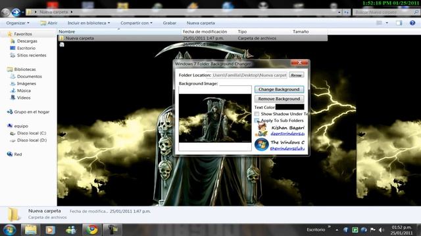Screen dimensions: 421x236
Task: Open Disco local (D:)
Action: pyautogui.click(x=32, y=140)
